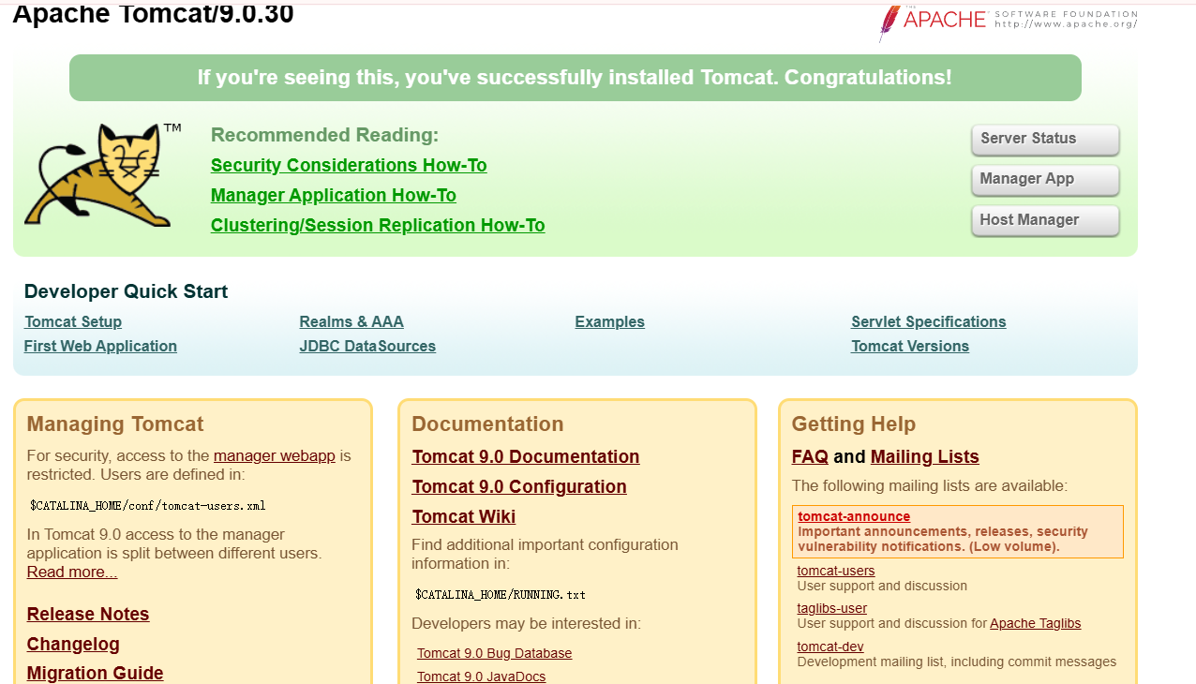Screen dimensions: 1196x684
Task: Subscribe via tomcat-announce link
Action: (854, 516)
